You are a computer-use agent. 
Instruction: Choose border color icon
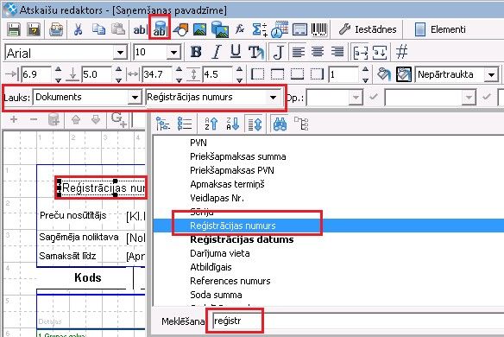pos(404,74)
